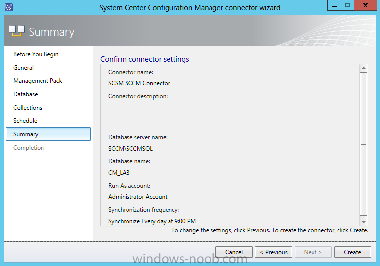Click the 'Administrator Account' value
This screenshot has width=380, height=266.
[138, 197]
